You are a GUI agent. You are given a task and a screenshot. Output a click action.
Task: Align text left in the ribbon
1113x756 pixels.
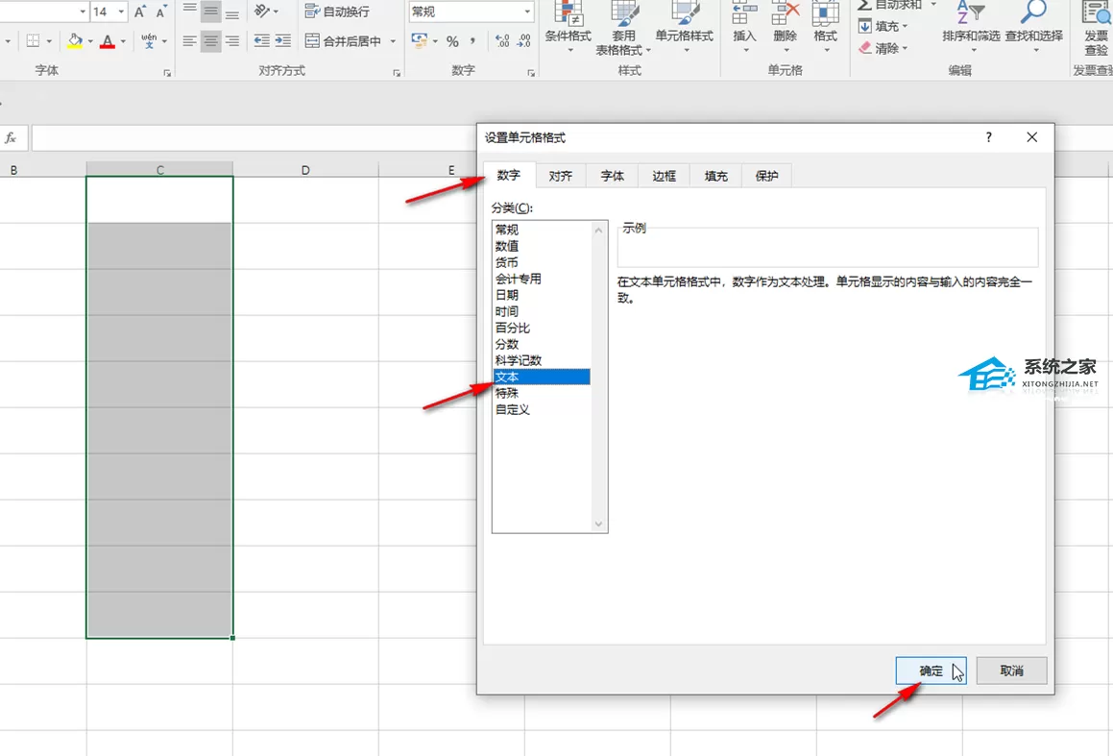pyautogui.click(x=189, y=41)
